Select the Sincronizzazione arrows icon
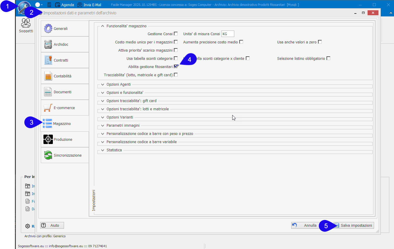Viewport: 394px width, 249px height. 48,155
